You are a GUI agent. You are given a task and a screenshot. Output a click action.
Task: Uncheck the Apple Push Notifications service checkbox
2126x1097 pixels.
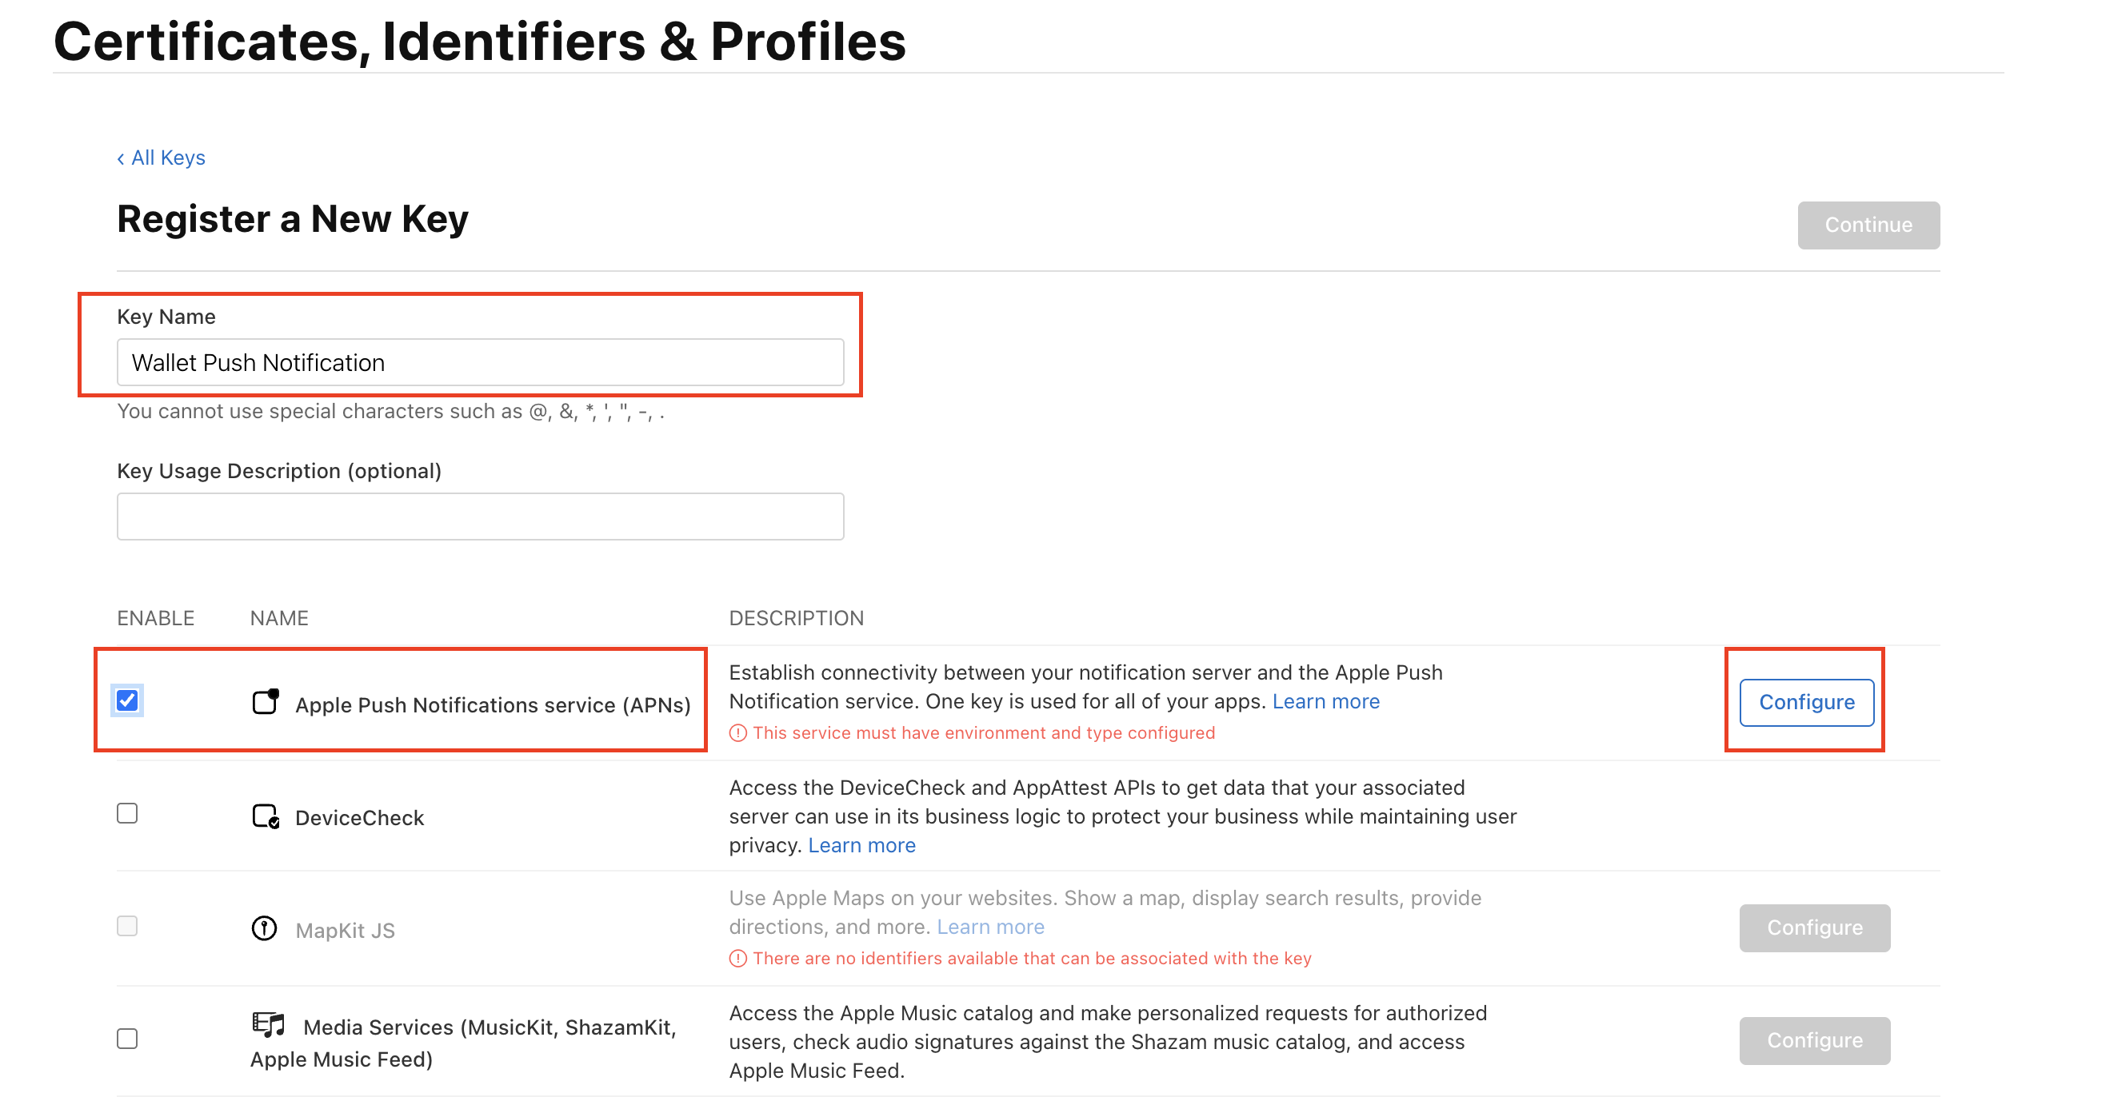[x=128, y=700]
